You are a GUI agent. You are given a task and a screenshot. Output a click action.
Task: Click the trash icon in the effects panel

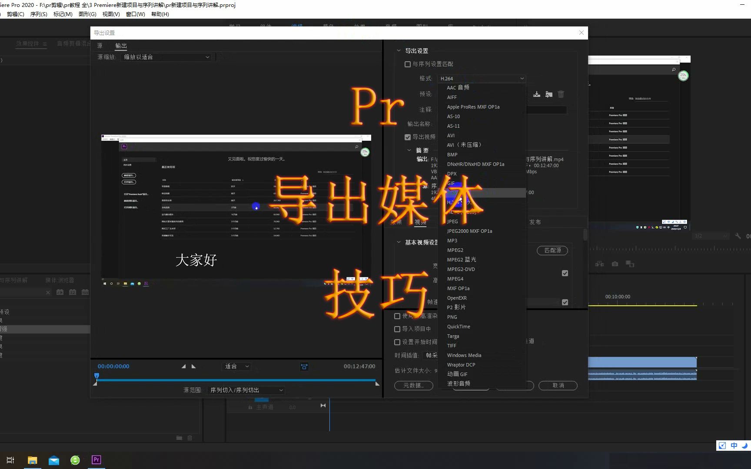point(190,438)
